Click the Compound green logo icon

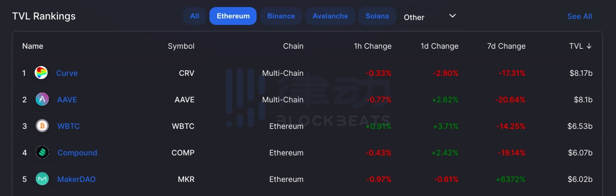tap(42, 152)
